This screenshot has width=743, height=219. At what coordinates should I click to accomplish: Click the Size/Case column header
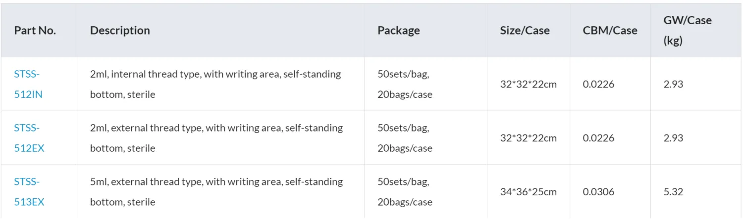coord(525,30)
